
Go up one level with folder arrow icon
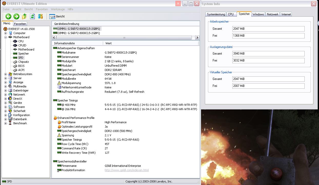pyautogui.click(x=24, y=16)
